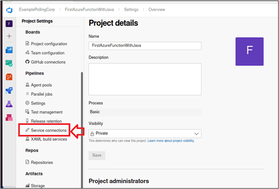
Task: Open Team configuration settings
Action: (x=48, y=53)
